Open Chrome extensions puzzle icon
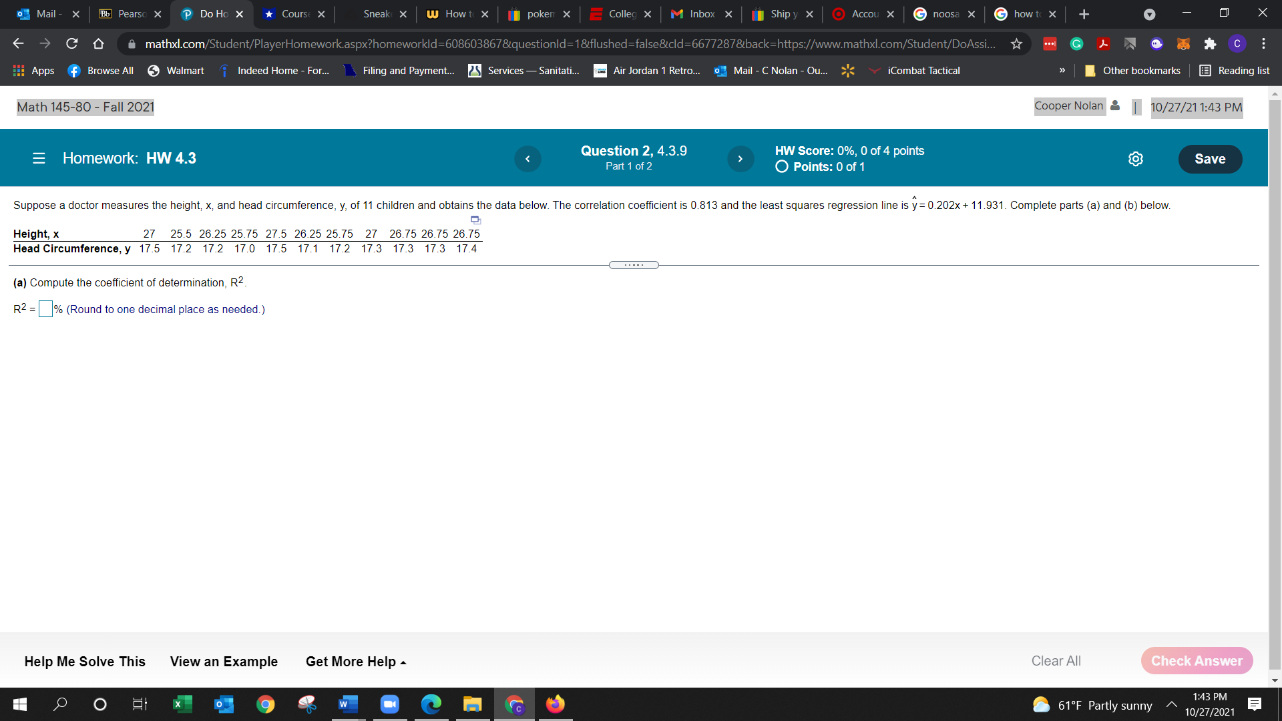 pos(1210,44)
